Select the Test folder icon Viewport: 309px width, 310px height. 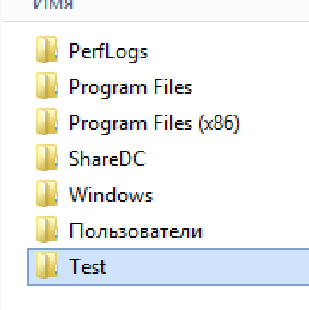pos(47,265)
